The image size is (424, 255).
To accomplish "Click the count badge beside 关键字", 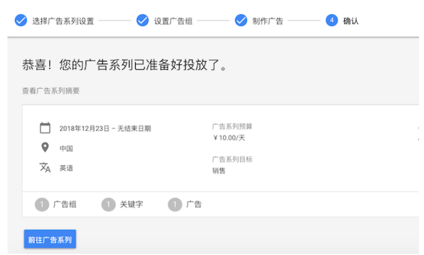I will pyautogui.click(x=108, y=205).
